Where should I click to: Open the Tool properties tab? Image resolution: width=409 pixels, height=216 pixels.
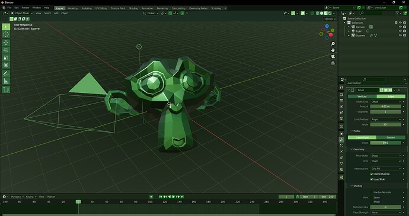click(341, 87)
